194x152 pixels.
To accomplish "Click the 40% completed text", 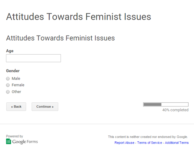I will click(x=176, y=110).
